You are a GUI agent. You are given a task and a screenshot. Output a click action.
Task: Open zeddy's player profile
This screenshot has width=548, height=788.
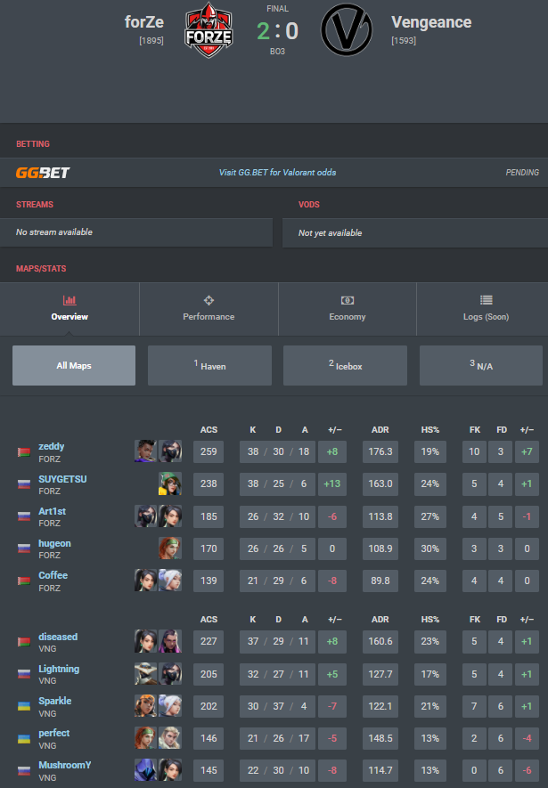(52, 446)
